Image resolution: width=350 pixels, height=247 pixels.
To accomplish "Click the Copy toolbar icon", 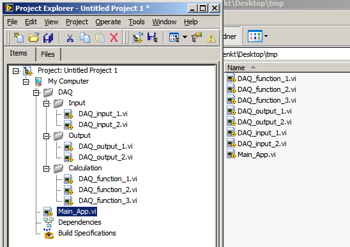I will tap(85, 38).
